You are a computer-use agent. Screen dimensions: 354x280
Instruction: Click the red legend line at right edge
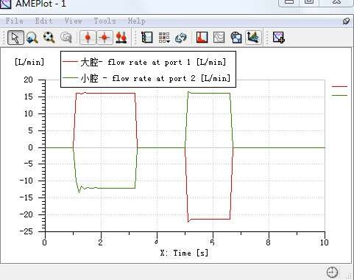339,86
